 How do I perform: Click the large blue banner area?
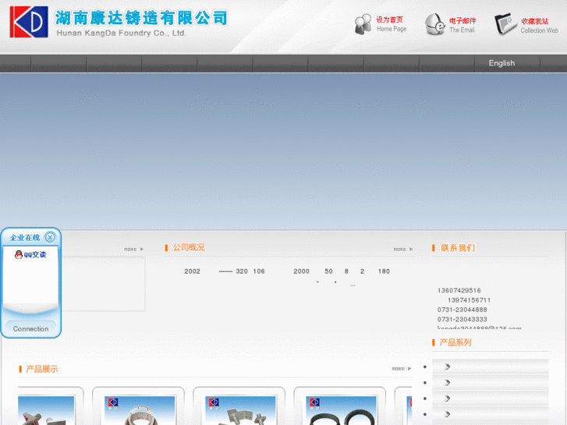[x=284, y=151]
